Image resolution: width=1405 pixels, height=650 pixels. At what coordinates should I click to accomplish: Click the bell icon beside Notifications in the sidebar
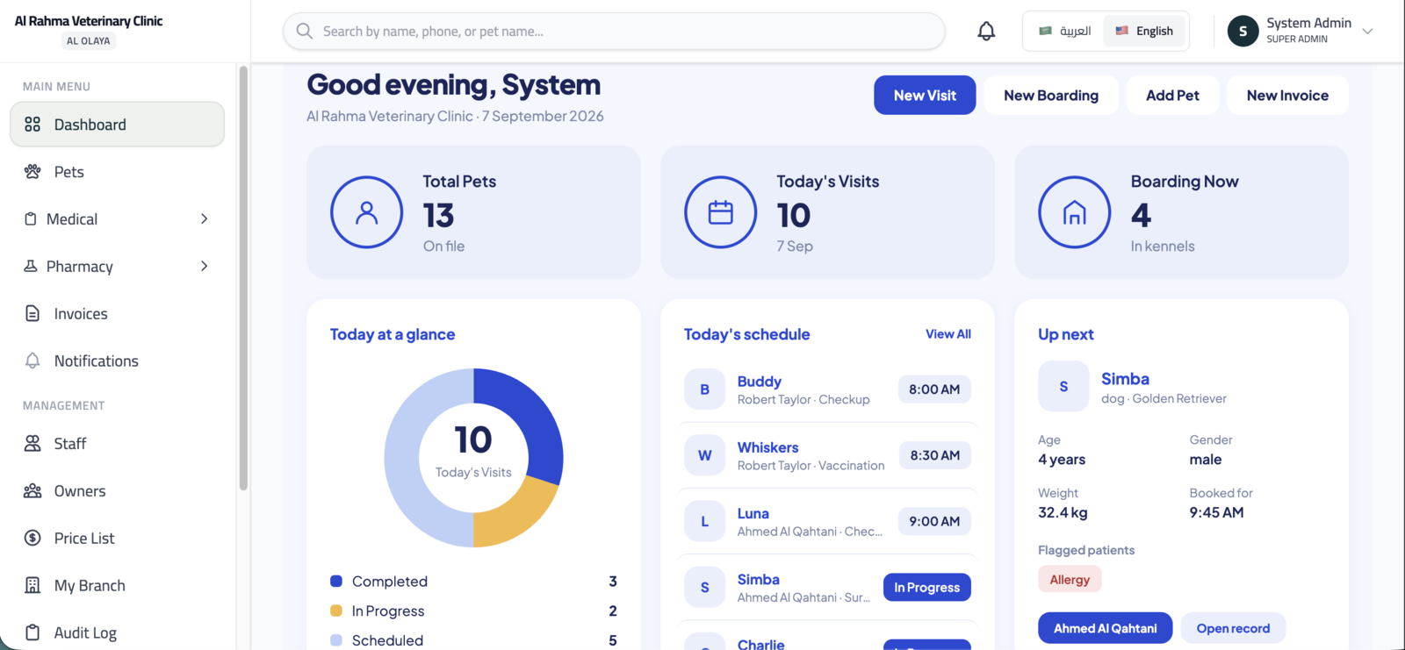(x=32, y=361)
